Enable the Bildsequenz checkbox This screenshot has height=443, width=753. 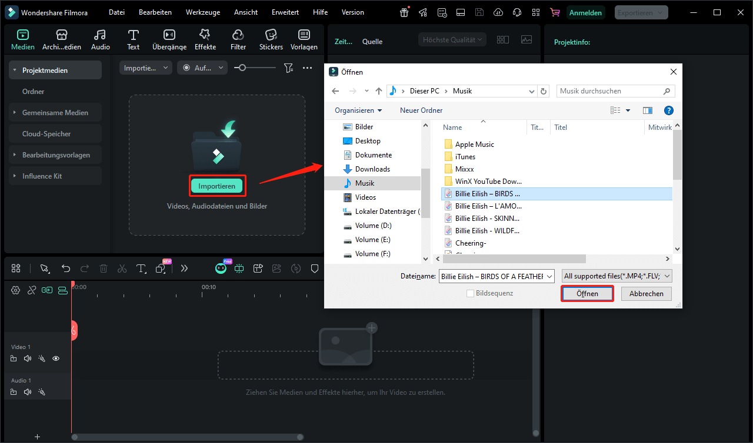click(x=470, y=293)
